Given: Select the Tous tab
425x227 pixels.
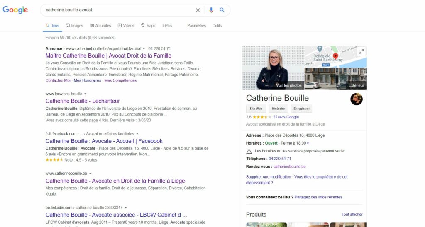Looking at the screenshot, I should [52, 25].
